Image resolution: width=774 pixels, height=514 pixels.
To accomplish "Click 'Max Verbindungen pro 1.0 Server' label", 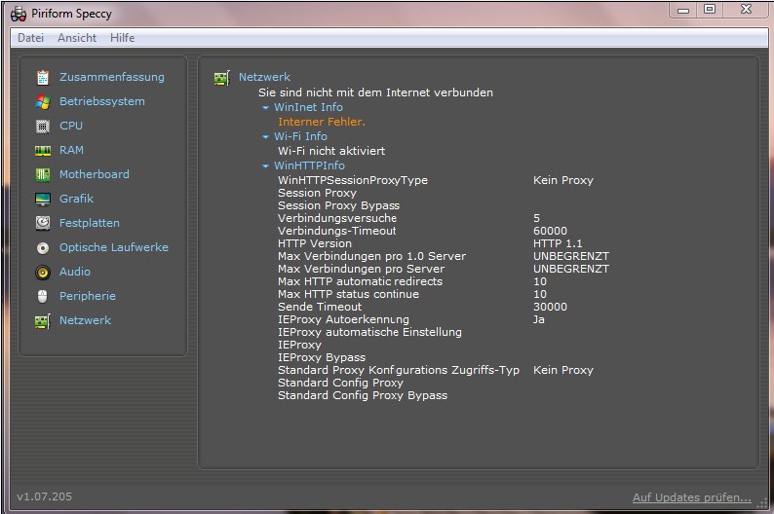I will [x=371, y=256].
